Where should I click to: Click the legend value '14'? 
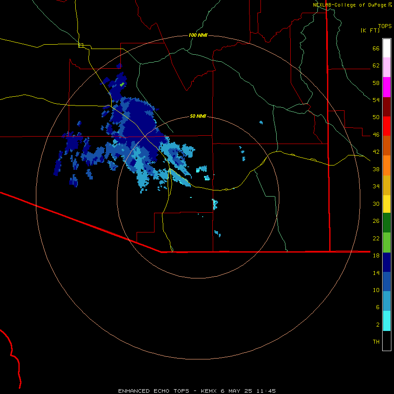[x=376, y=273]
